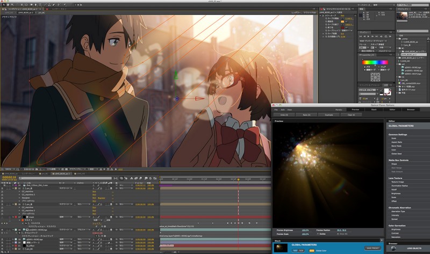
Task: Select the Selection arrow tool in toolbar
Action: click(4, 5)
